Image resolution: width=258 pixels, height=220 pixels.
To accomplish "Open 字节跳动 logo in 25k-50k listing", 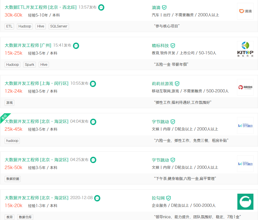I will pos(245,164).
